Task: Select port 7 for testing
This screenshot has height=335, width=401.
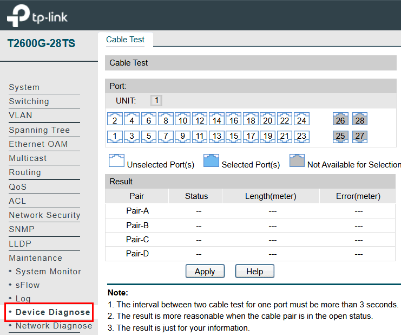Action: pos(166,136)
